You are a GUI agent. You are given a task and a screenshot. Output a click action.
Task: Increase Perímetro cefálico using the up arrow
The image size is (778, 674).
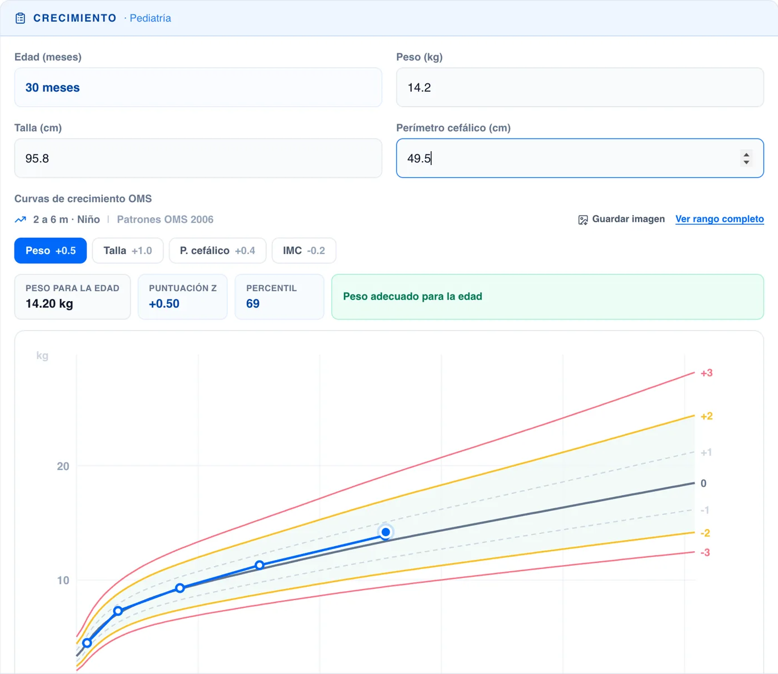coord(746,154)
